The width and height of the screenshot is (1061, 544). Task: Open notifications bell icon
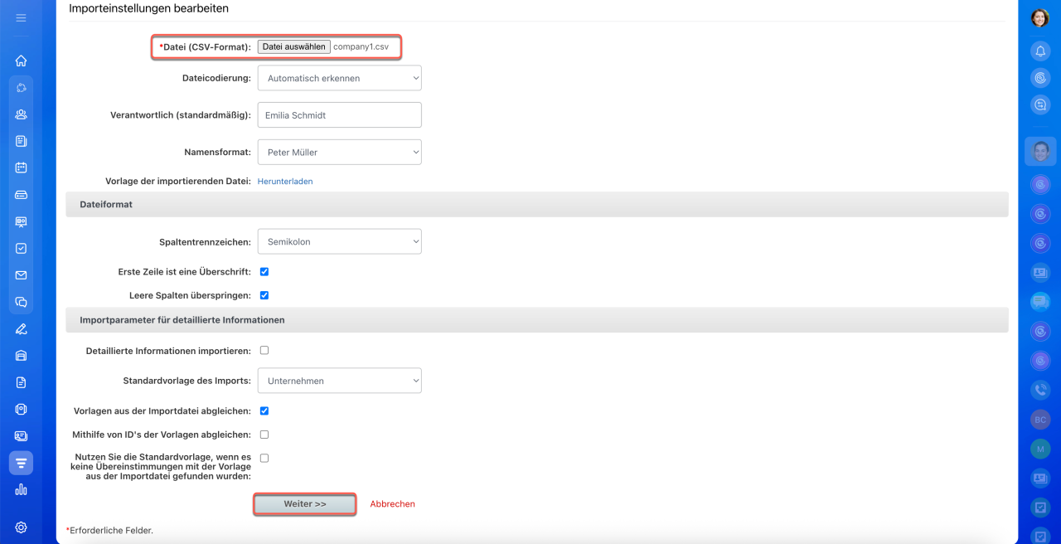point(1040,51)
